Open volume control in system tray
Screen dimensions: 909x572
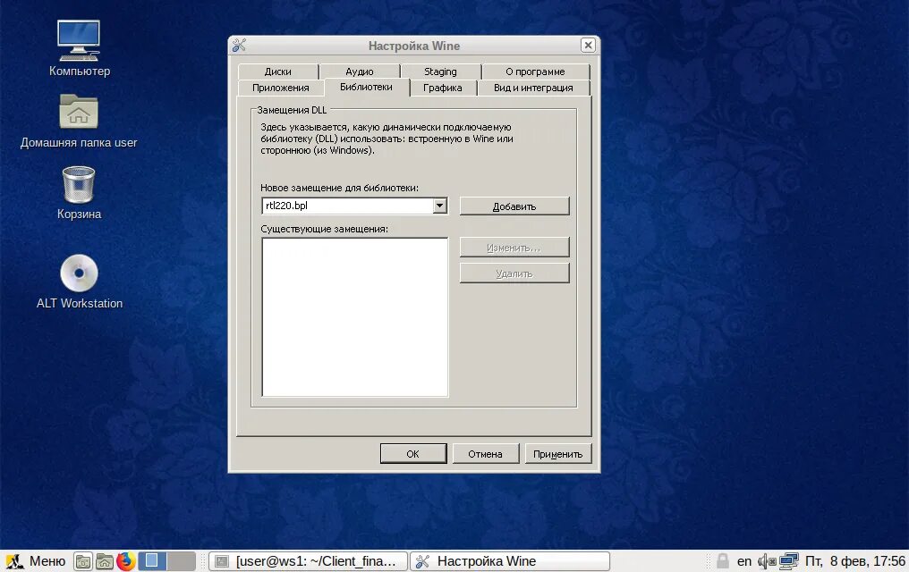(x=767, y=561)
